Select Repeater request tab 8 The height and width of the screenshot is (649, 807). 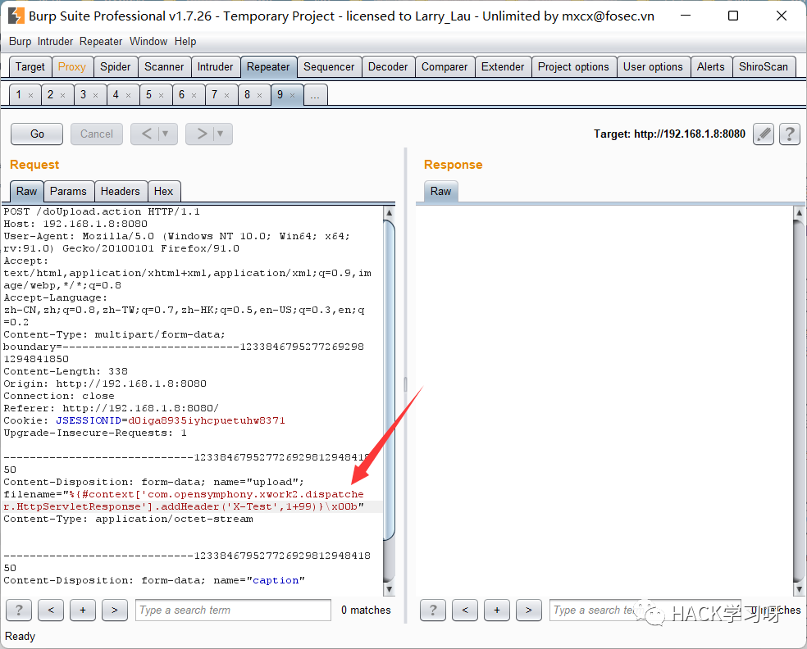(248, 95)
